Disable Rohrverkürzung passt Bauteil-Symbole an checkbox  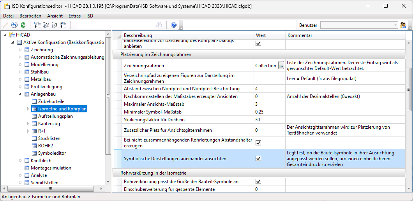coord(258,182)
